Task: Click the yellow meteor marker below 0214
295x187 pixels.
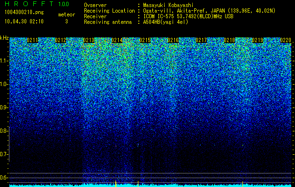Action: [x=116, y=184]
